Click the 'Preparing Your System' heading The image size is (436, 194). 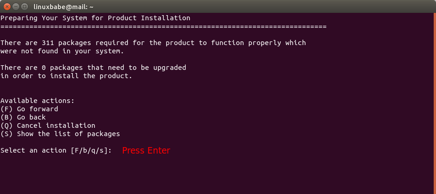(95, 18)
